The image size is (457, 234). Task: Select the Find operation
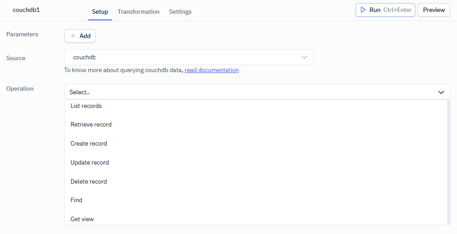pyautogui.click(x=76, y=200)
